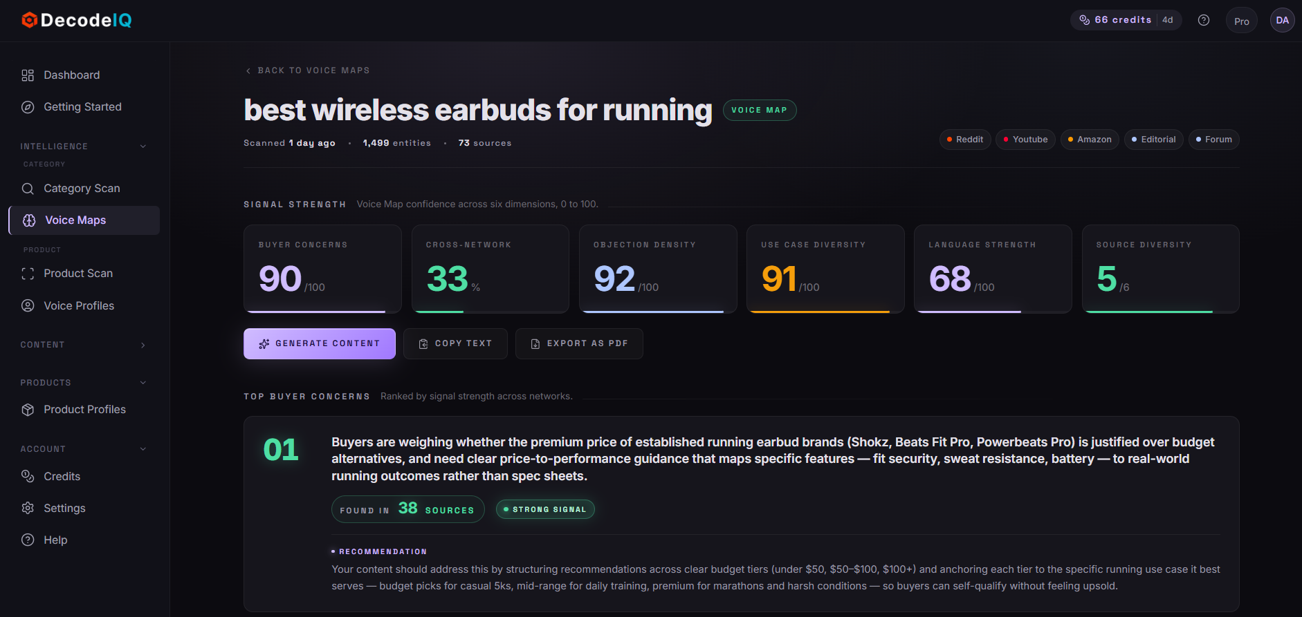Image resolution: width=1302 pixels, height=617 pixels.
Task: Open the DA user avatar
Action: click(1282, 20)
